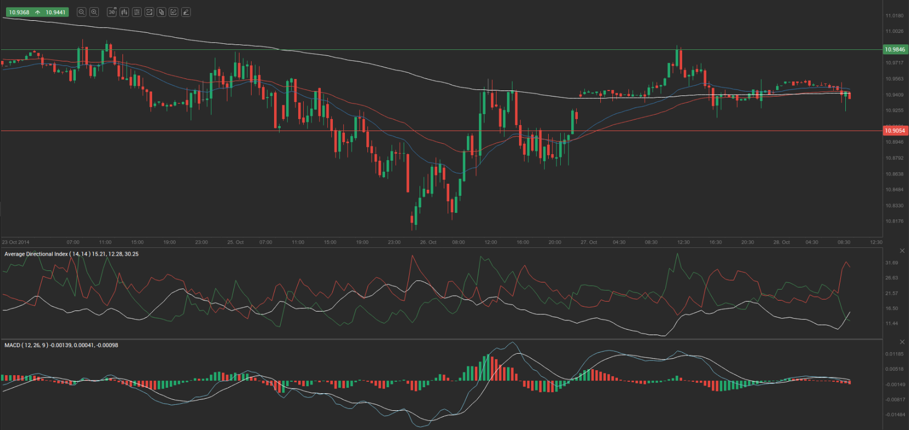The height and width of the screenshot is (430, 909).
Task: Open chart settings sliders icon
Action: coord(137,12)
